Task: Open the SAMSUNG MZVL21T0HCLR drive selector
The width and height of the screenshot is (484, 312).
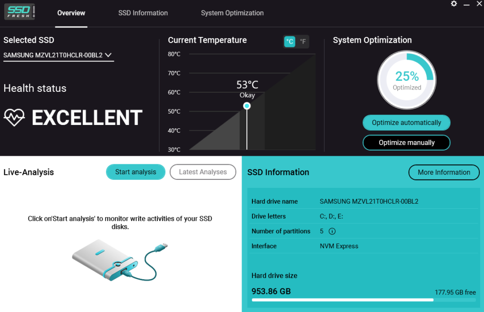Action: [53, 55]
